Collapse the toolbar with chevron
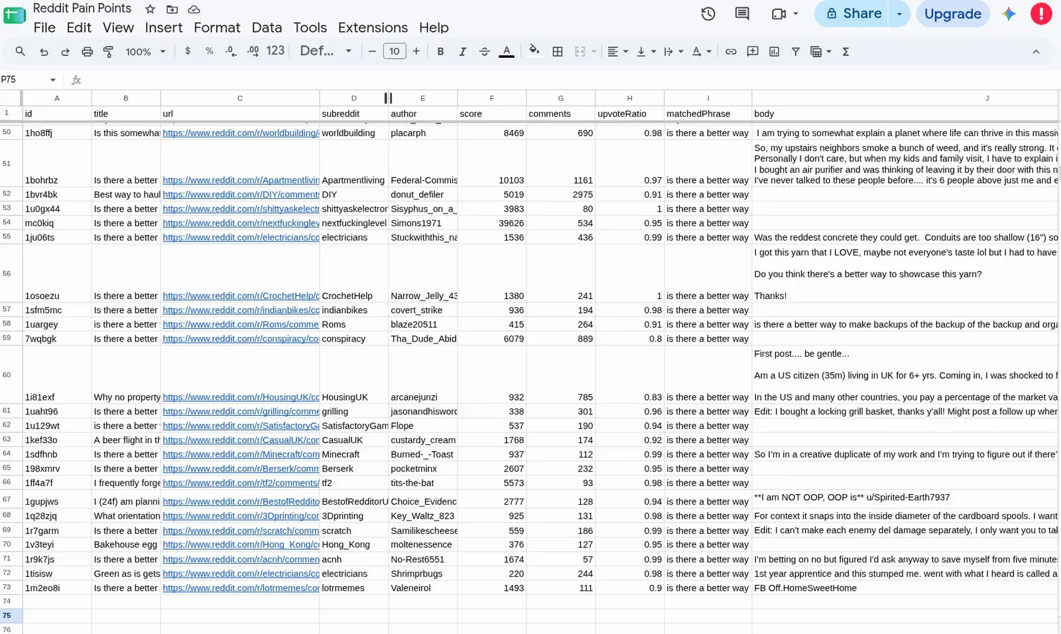The image size is (1061, 634). [x=1036, y=52]
